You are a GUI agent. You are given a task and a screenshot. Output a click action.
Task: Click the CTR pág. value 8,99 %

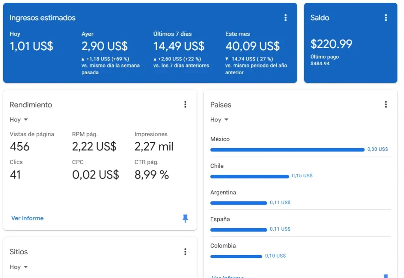[152, 175]
